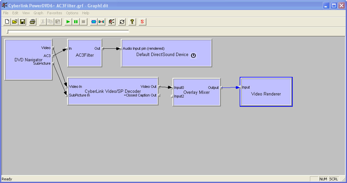Open the Graph menu
Viewport: 347px width, 183px height.
38,13
